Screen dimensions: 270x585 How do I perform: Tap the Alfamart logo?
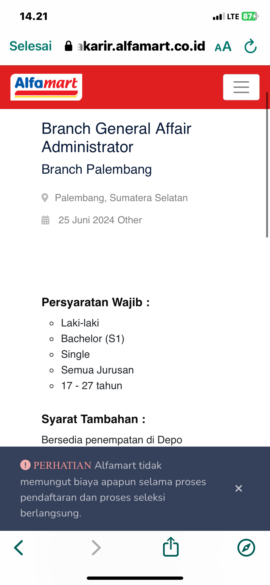(46, 87)
